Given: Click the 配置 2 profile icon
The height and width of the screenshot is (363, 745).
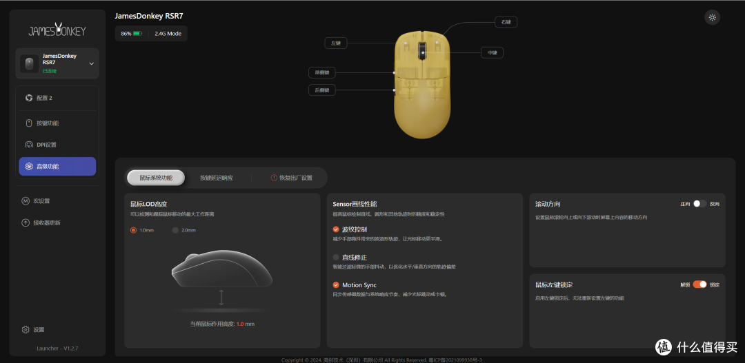Looking at the screenshot, I should click(x=28, y=98).
